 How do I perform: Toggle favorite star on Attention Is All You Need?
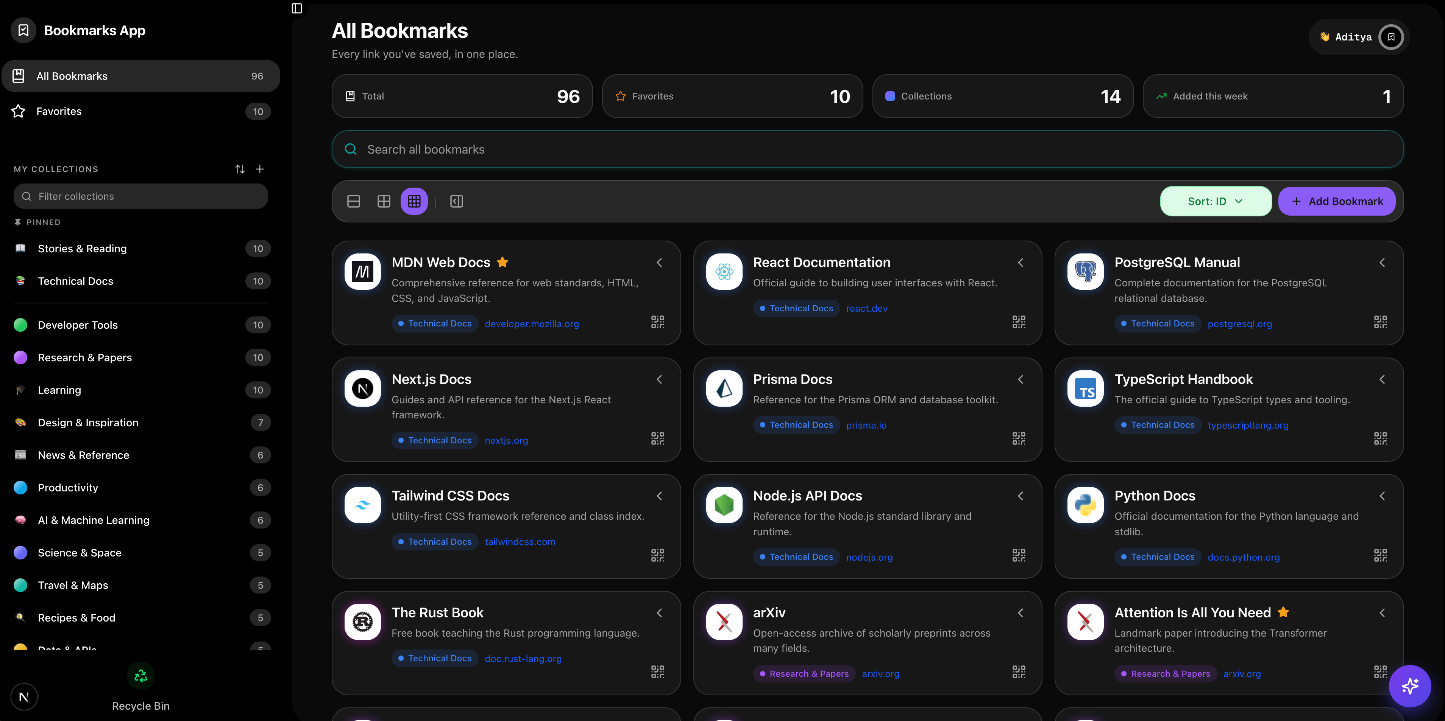[1283, 612]
